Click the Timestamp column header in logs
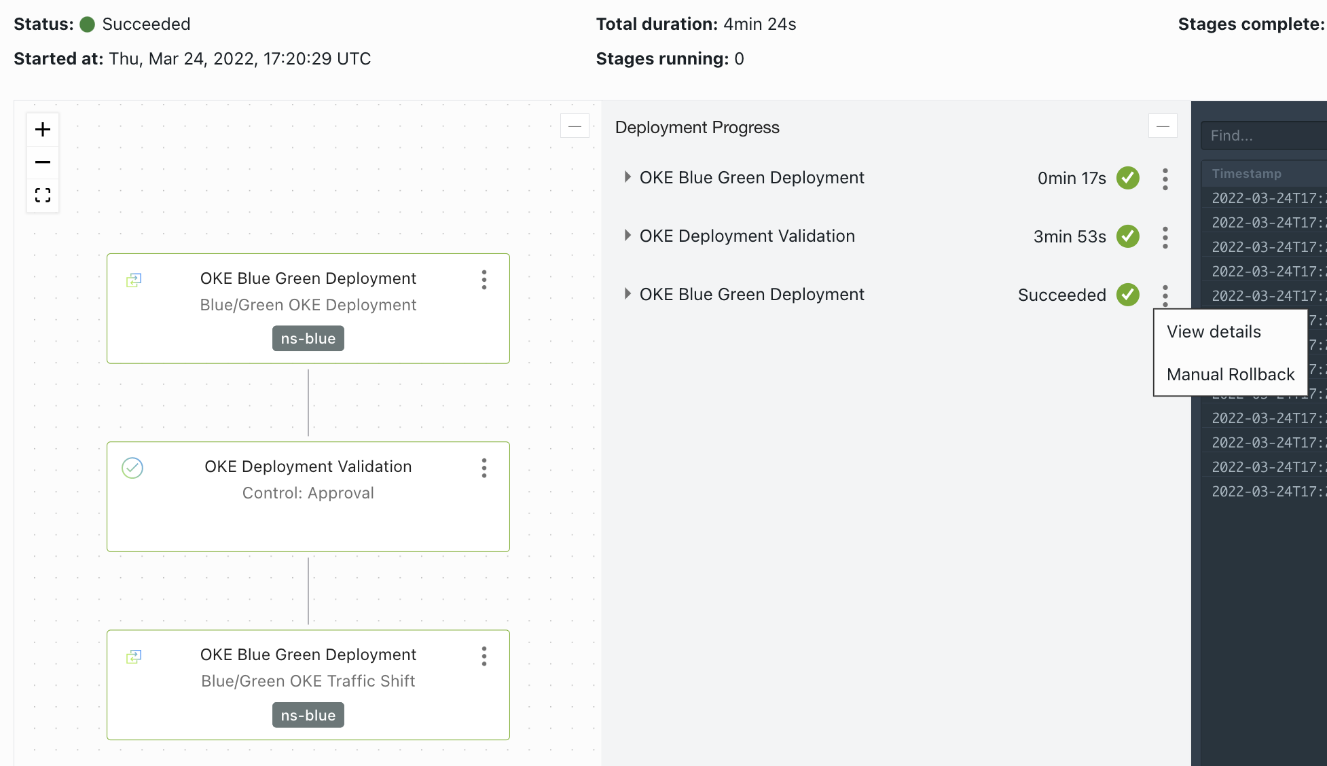The height and width of the screenshot is (766, 1327). pyautogui.click(x=1247, y=174)
